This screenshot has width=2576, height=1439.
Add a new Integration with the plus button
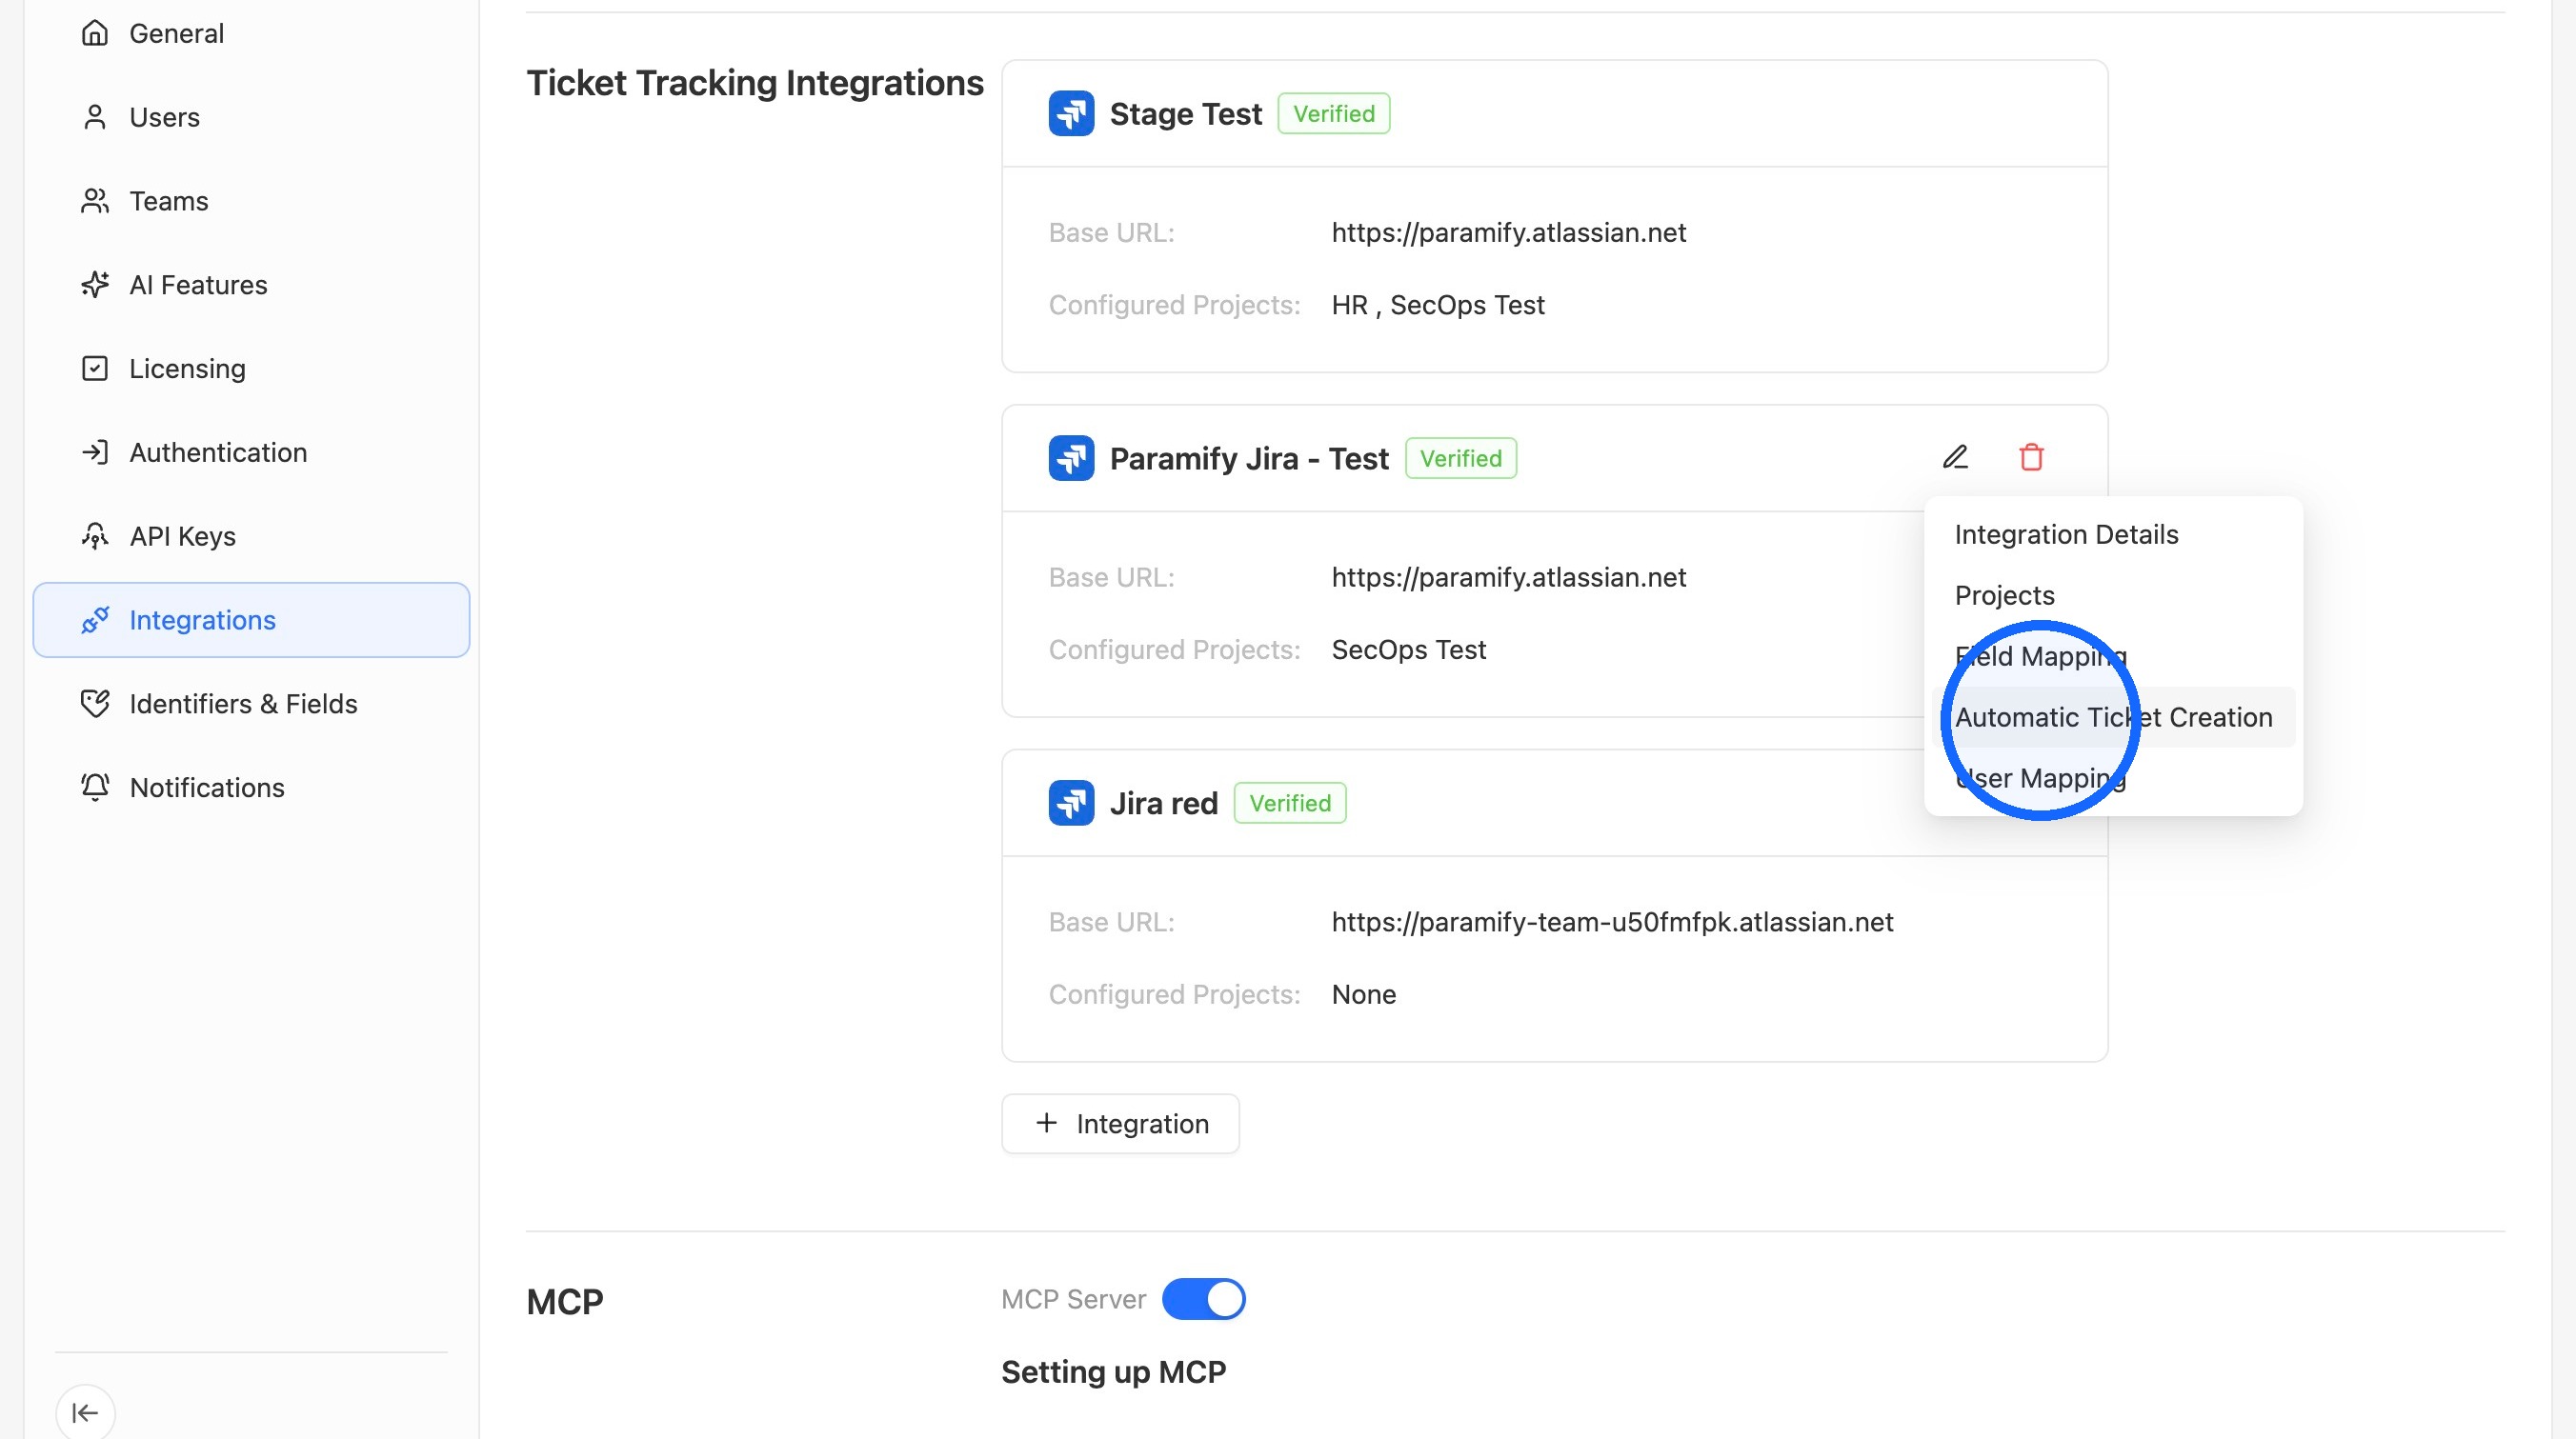point(1120,1123)
